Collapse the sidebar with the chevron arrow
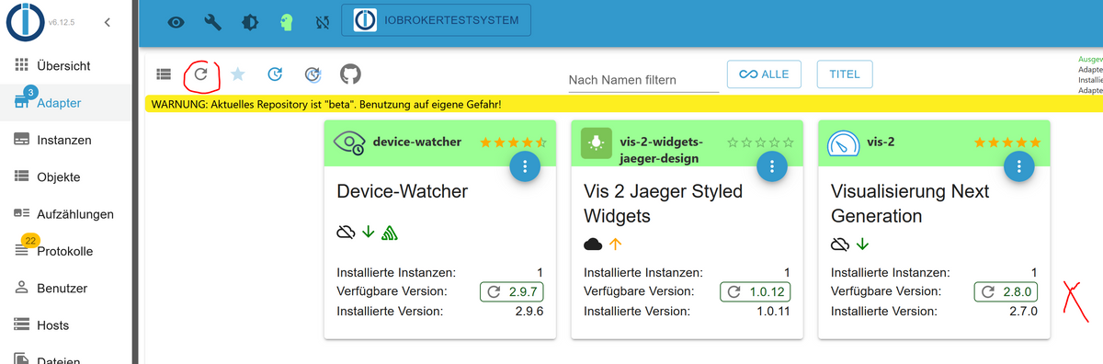 coord(108,21)
